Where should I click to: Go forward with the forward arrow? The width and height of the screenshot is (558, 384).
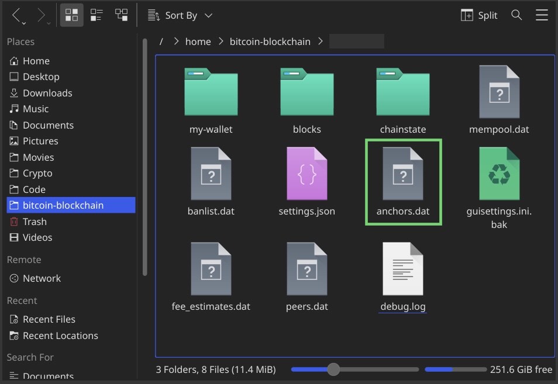(x=42, y=15)
